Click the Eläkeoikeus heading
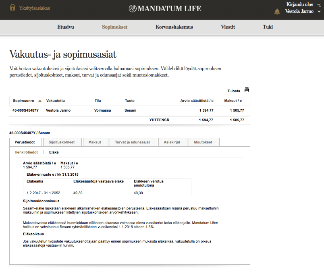This screenshot has height=274, width=324. click(x=33, y=234)
